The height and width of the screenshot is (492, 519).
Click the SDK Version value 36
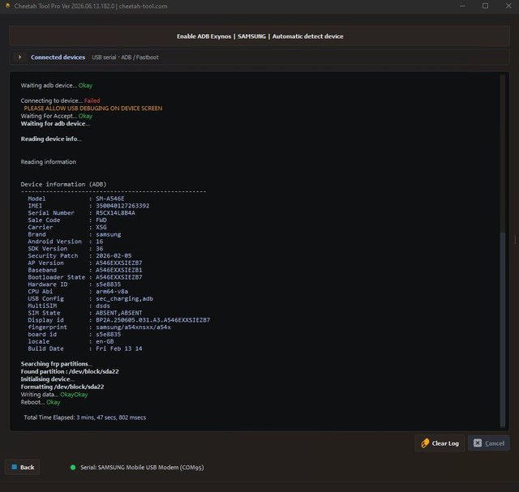click(x=99, y=249)
